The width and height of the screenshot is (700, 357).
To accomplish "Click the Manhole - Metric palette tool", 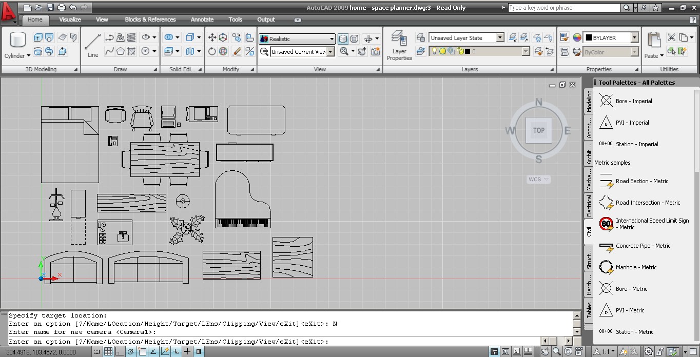I will pyautogui.click(x=636, y=267).
